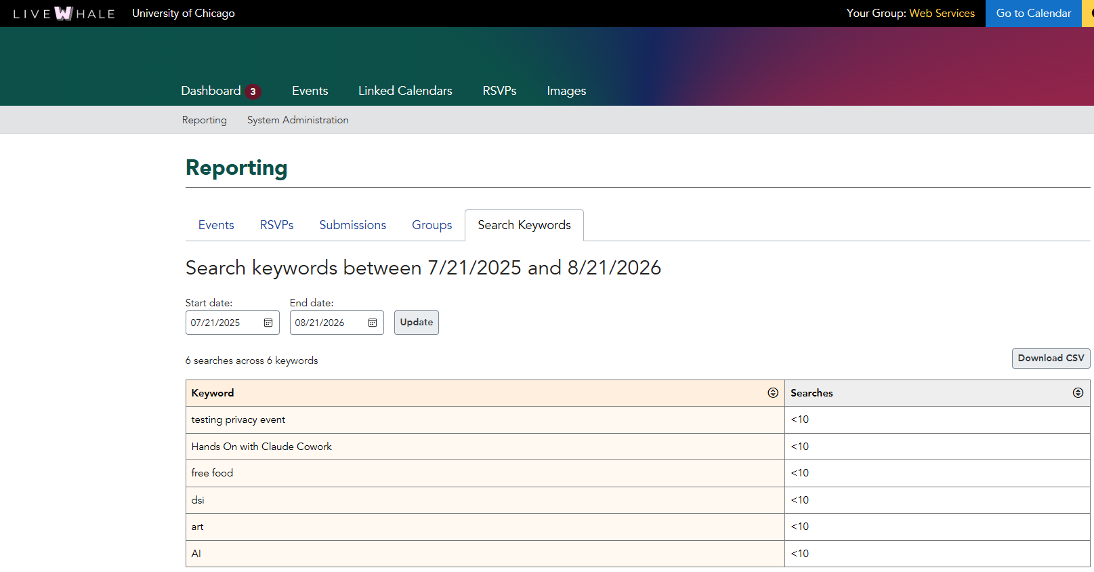
Task: Open RSVPs in the main navigation
Action: tap(499, 91)
